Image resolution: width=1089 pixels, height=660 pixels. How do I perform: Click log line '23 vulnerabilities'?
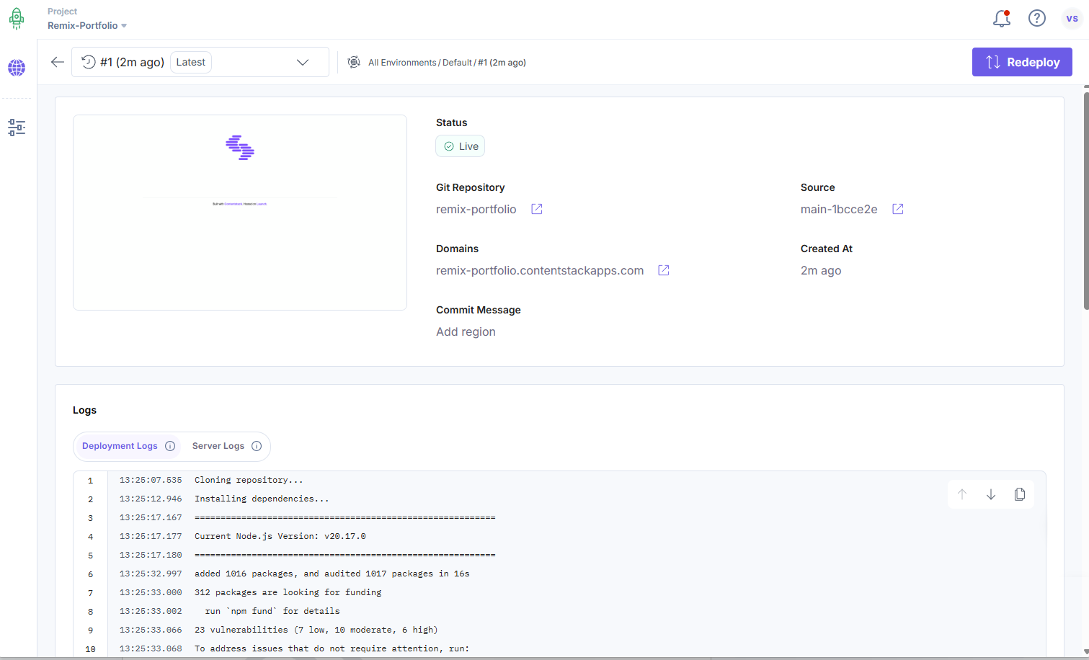click(316, 630)
